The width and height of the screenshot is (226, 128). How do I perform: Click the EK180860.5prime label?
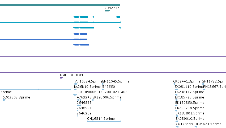190,103
